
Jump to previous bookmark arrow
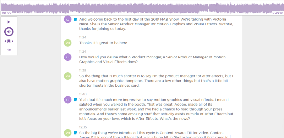(x=5, y=41)
